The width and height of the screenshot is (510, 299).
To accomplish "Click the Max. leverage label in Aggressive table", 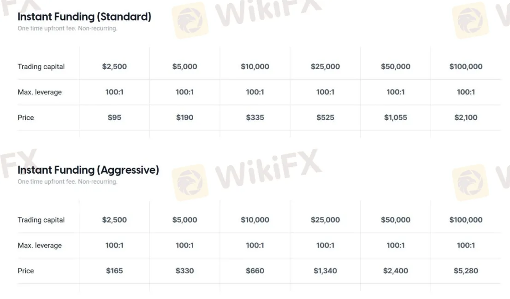I will click(40, 246).
